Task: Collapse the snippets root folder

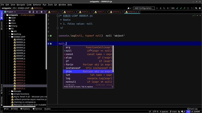Action: coord(5,15)
